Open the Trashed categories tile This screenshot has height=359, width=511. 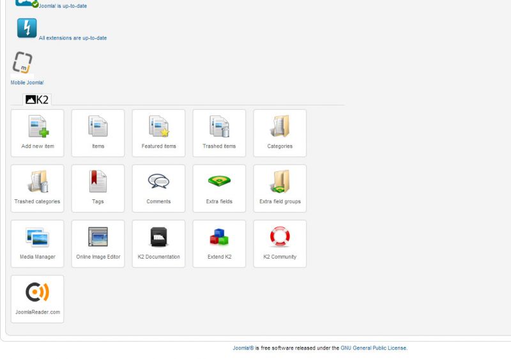(x=38, y=188)
